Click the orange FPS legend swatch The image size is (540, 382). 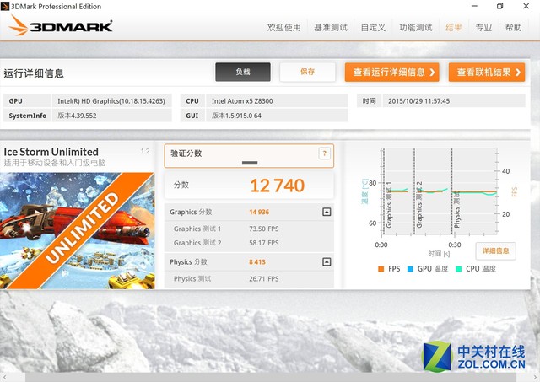(381, 270)
